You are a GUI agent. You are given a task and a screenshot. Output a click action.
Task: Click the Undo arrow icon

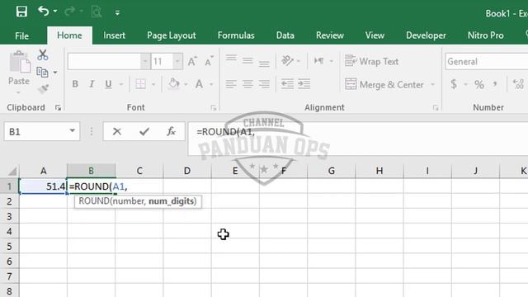[43, 12]
